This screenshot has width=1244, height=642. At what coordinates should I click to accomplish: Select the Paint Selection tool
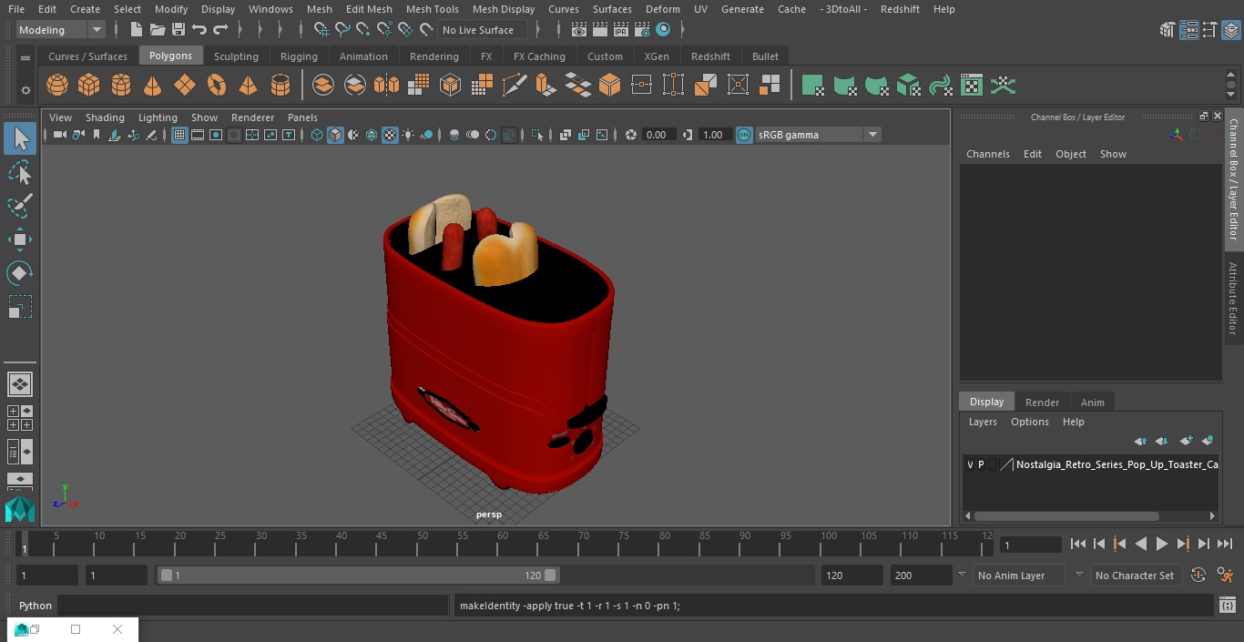(x=20, y=206)
